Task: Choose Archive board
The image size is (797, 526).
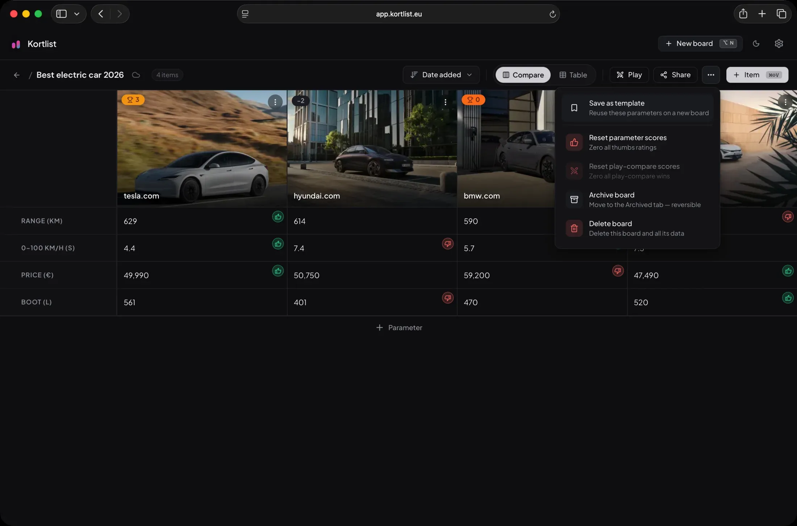Action: [637, 199]
